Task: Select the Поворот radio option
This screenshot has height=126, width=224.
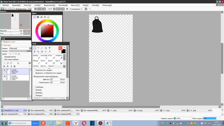Action: pos(34,96)
